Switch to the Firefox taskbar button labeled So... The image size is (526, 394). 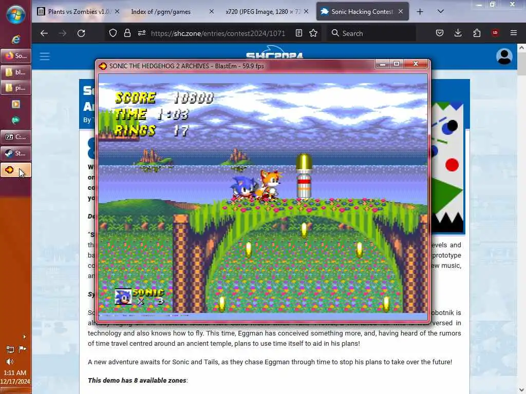[x=16, y=55]
